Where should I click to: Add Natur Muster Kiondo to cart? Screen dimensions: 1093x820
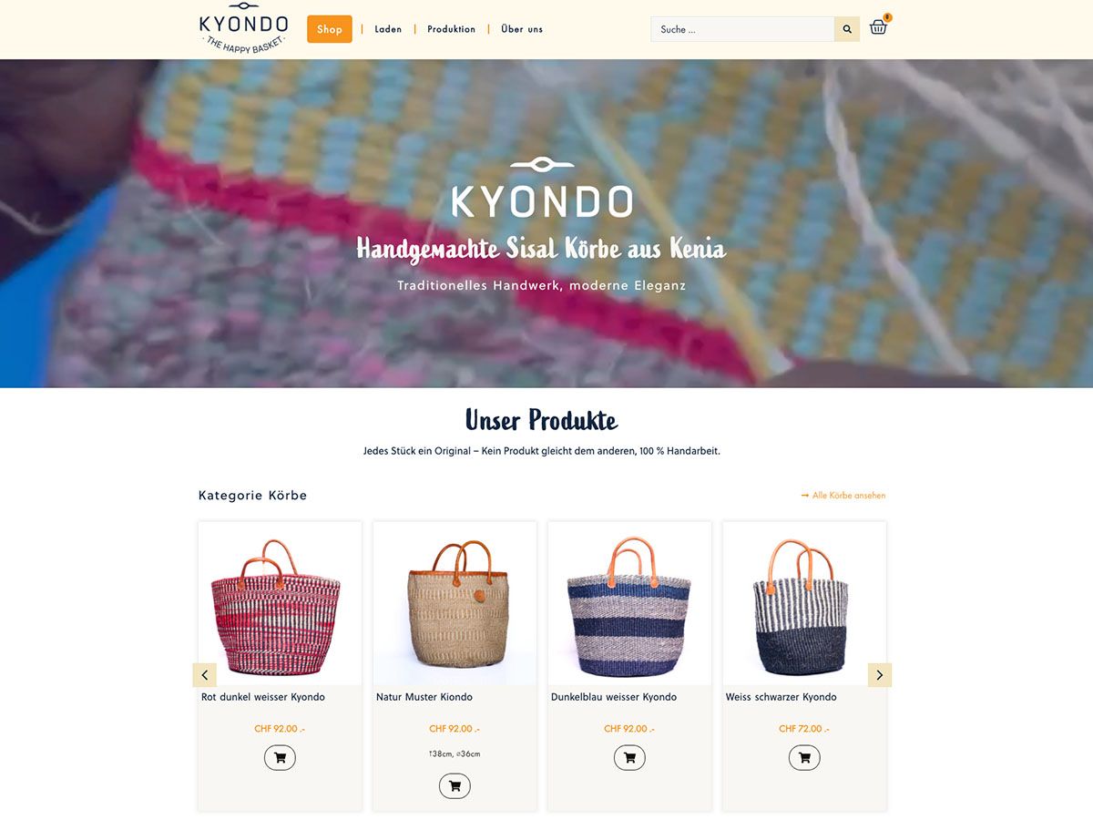point(455,786)
